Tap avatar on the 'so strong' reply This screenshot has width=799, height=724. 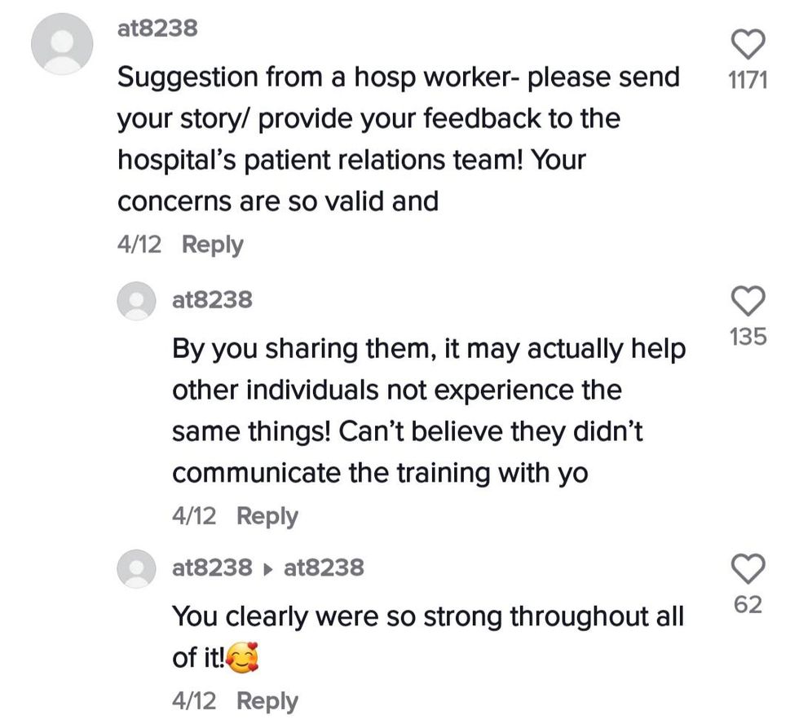pos(138,568)
